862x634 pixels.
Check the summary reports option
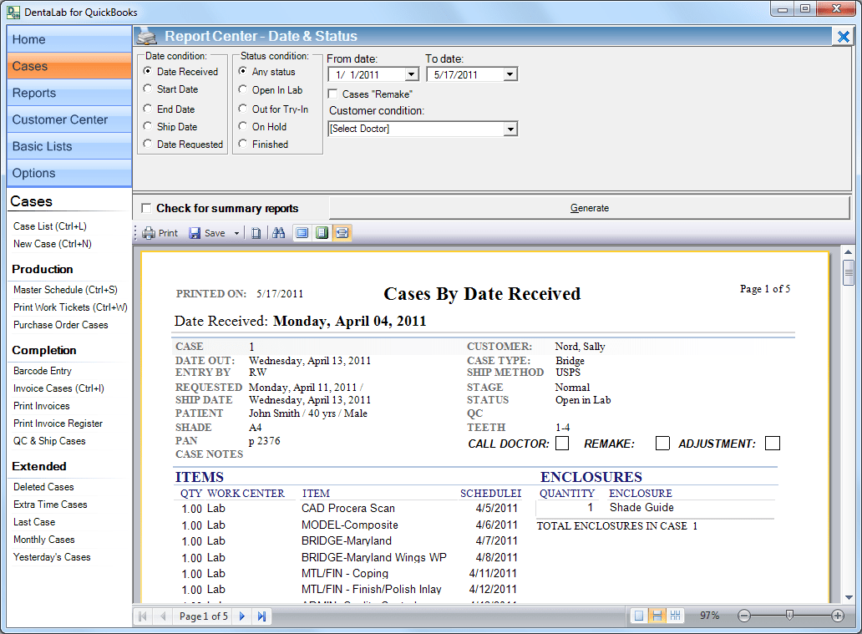coord(145,207)
